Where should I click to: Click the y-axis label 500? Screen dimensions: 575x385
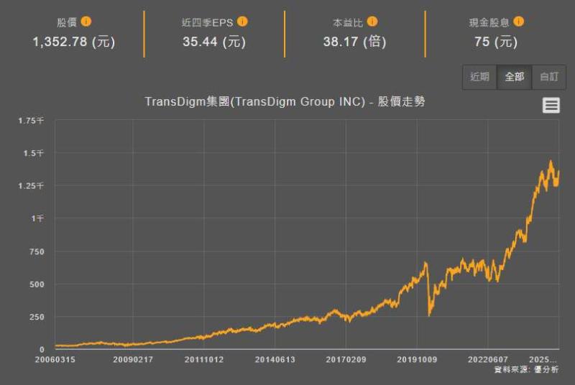pyautogui.click(x=37, y=284)
